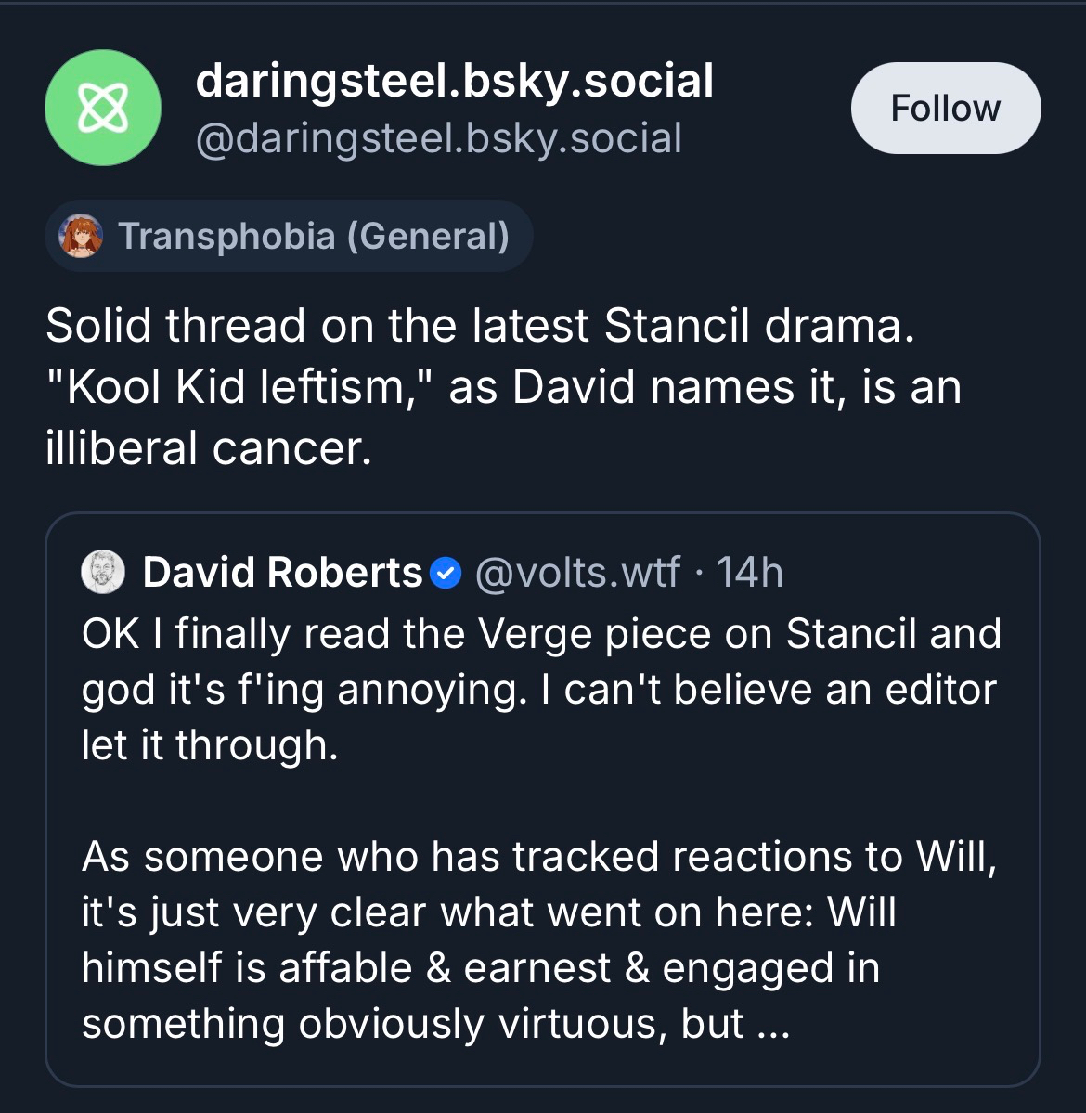
Task: Click the labeler avatar in the Transphobia badge
Action: click(x=82, y=236)
